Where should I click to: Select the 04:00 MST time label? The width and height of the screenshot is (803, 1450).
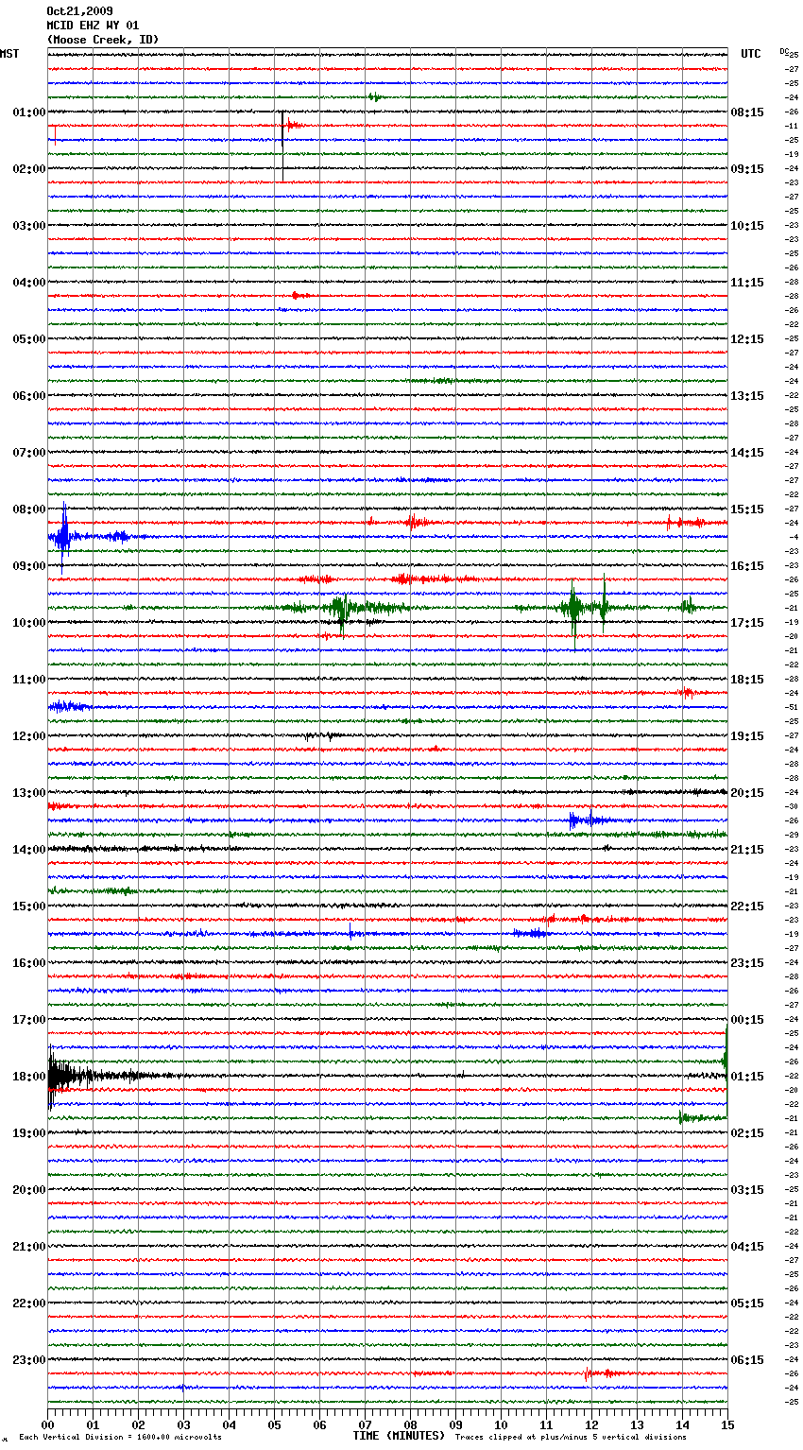29,283
